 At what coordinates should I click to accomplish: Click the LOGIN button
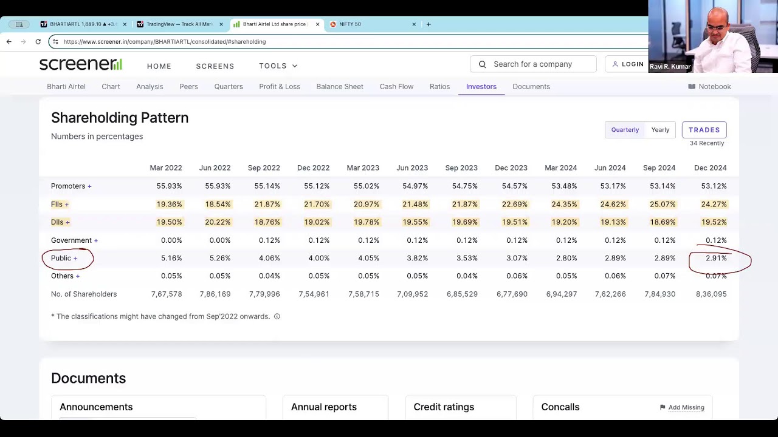pos(628,64)
